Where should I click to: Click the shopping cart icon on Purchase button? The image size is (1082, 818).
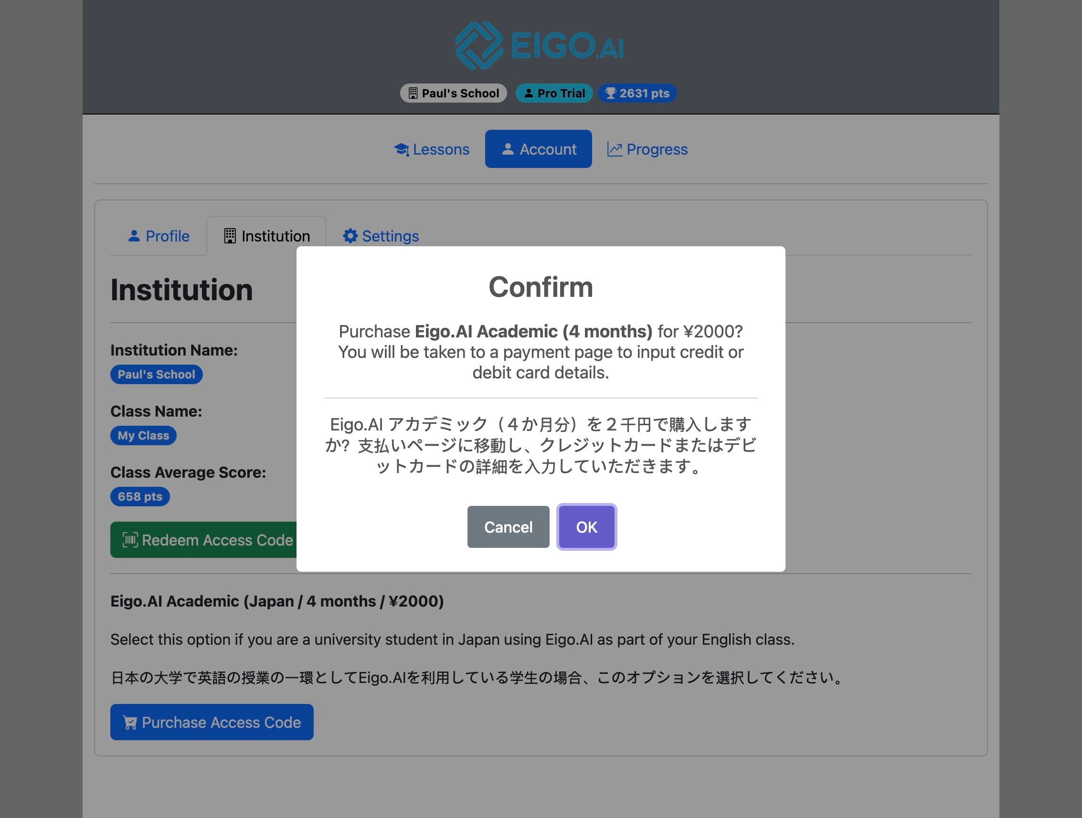130,723
